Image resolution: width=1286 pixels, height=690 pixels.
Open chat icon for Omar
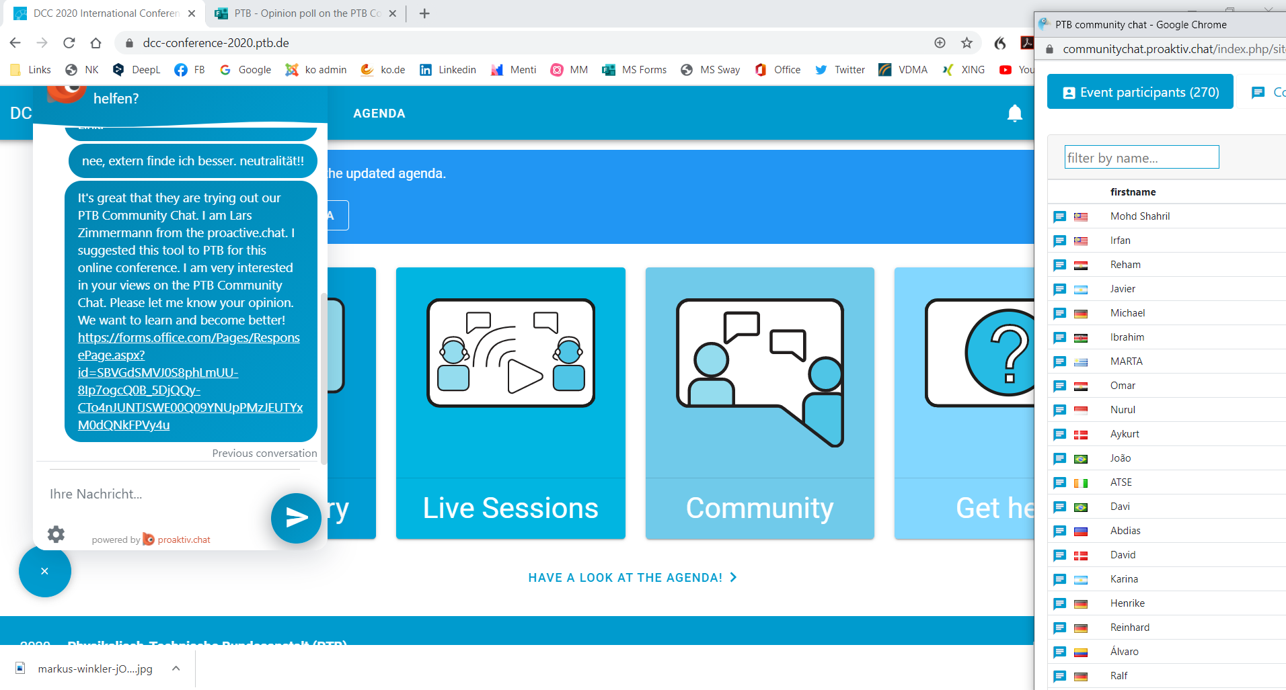coord(1059,386)
